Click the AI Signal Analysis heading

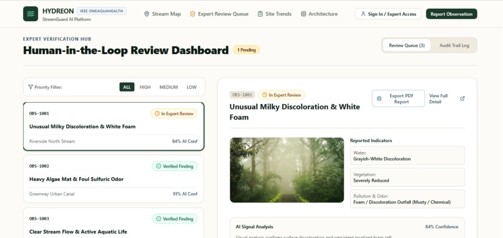255,226
